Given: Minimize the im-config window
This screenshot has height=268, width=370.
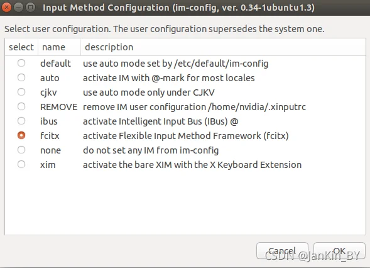Looking at the screenshot, I should pyautogui.click(x=18, y=8).
